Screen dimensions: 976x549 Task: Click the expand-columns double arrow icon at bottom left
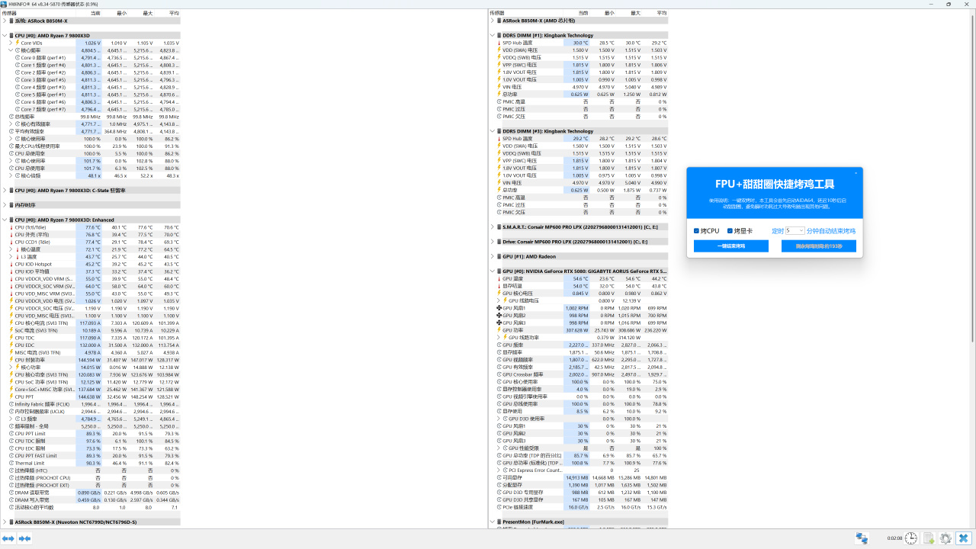click(x=8, y=538)
